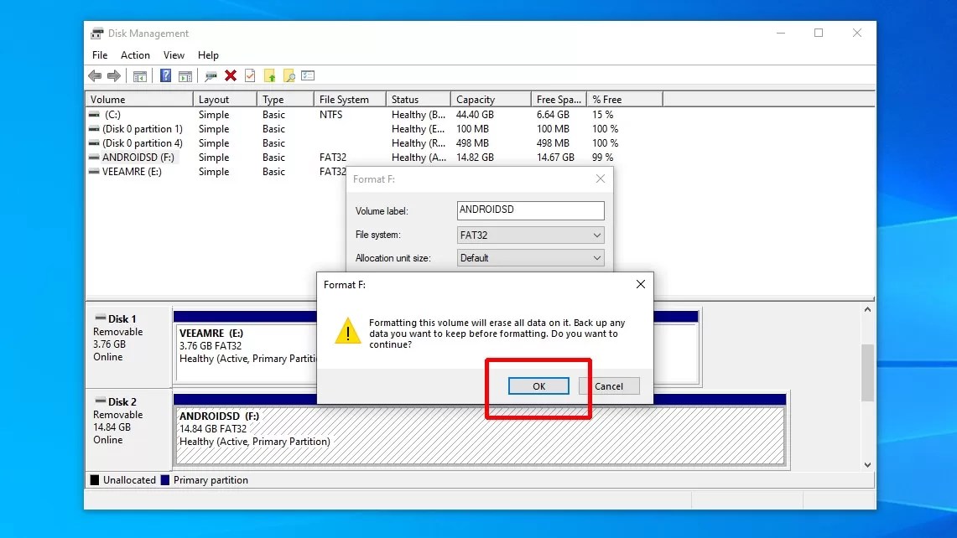The height and width of the screenshot is (538, 957).
Task: Open the File system dropdown showing FAT32
Action: (x=596, y=235)
